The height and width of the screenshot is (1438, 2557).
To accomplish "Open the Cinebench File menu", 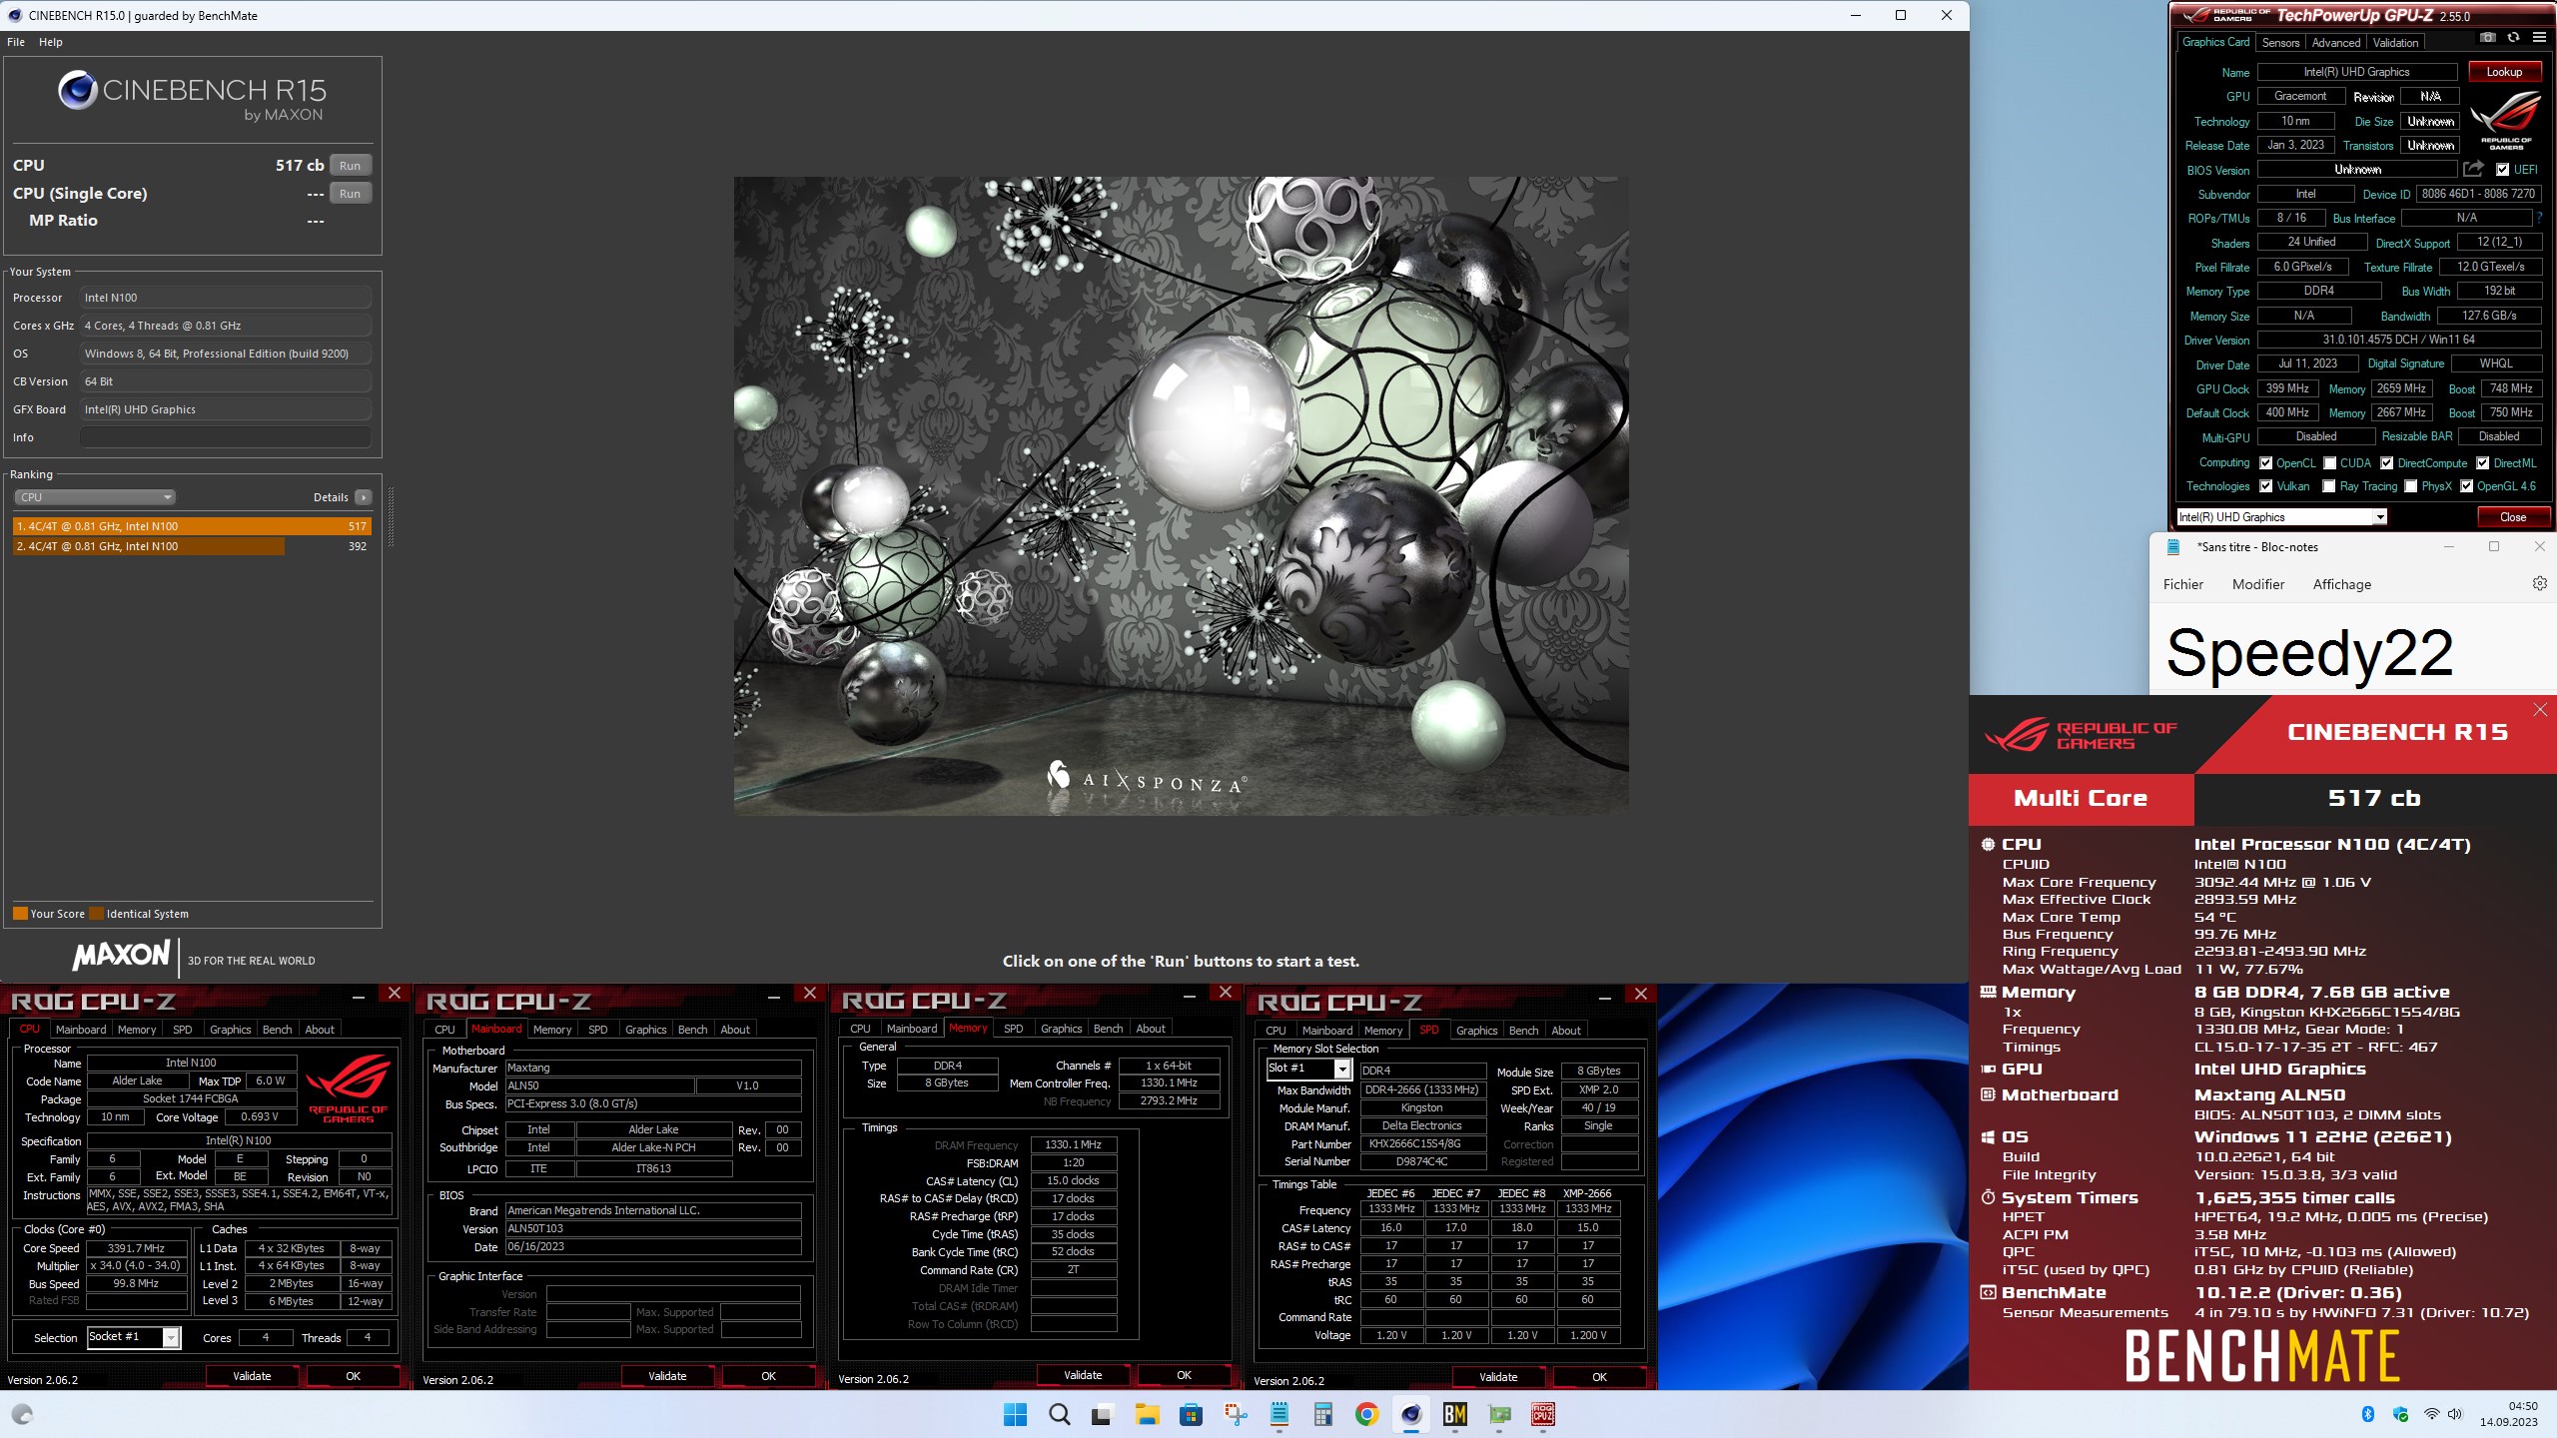I will coord(16,42).
